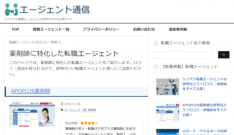
Task: Open ロバート・ウォルターズの評 sidebar article
Action: [x=204, y=132]
